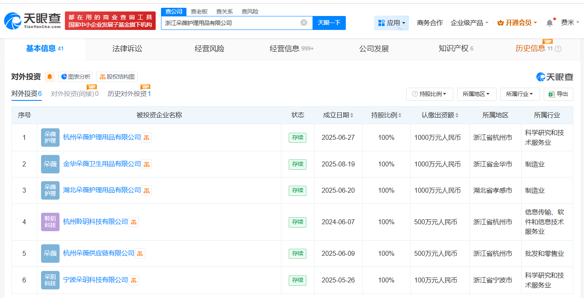584x298 pixels.
Task: Click the bell alert icon beside 对外投资 heading
Action: click(50, 77)
